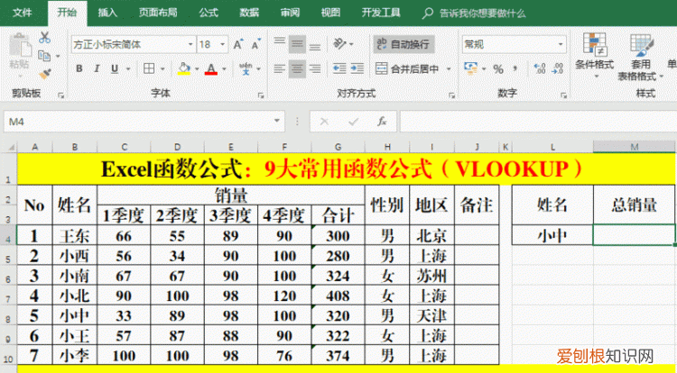Click the insert function fx icon
Image resolution: width=677 pixels, height=373 pixels.
382,122
